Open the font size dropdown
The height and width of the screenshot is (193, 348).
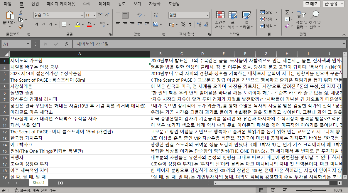(94, 15)
